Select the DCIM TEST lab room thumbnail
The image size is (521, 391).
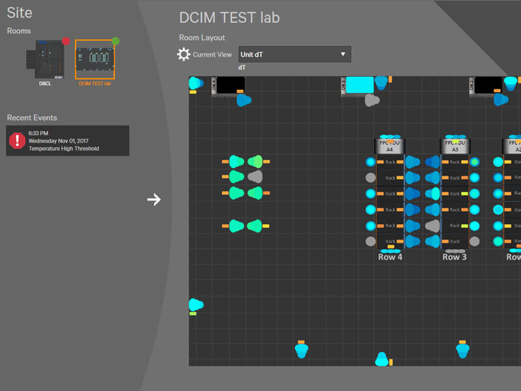coord(94,59)
